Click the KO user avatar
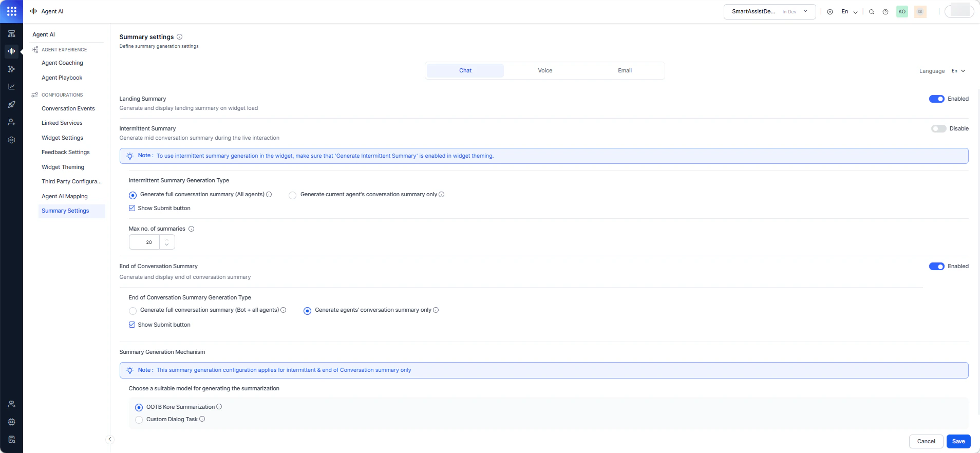This screenshot has width=980, height=453. (902, 12)
